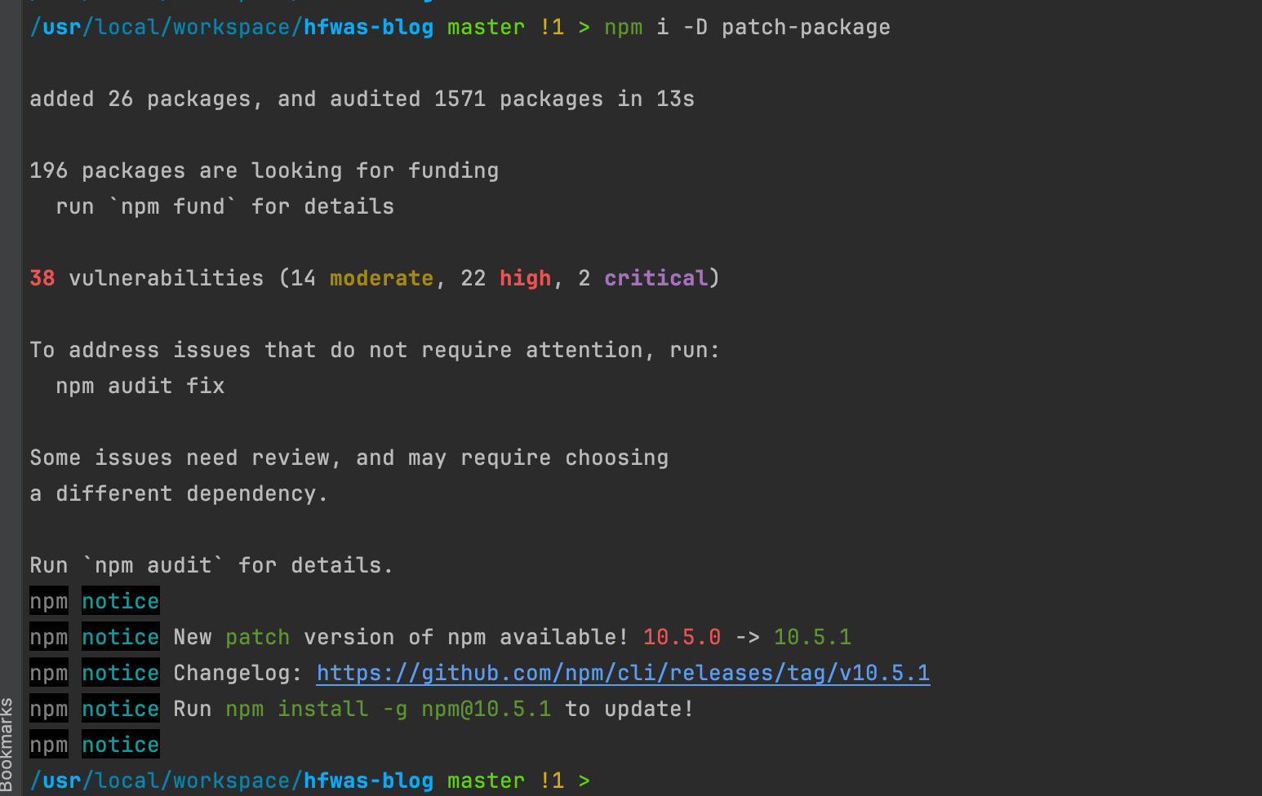Click the green 'patch' word in the notice line
The width and height of the screenshot is (1262, 796).
click(257, 637)
